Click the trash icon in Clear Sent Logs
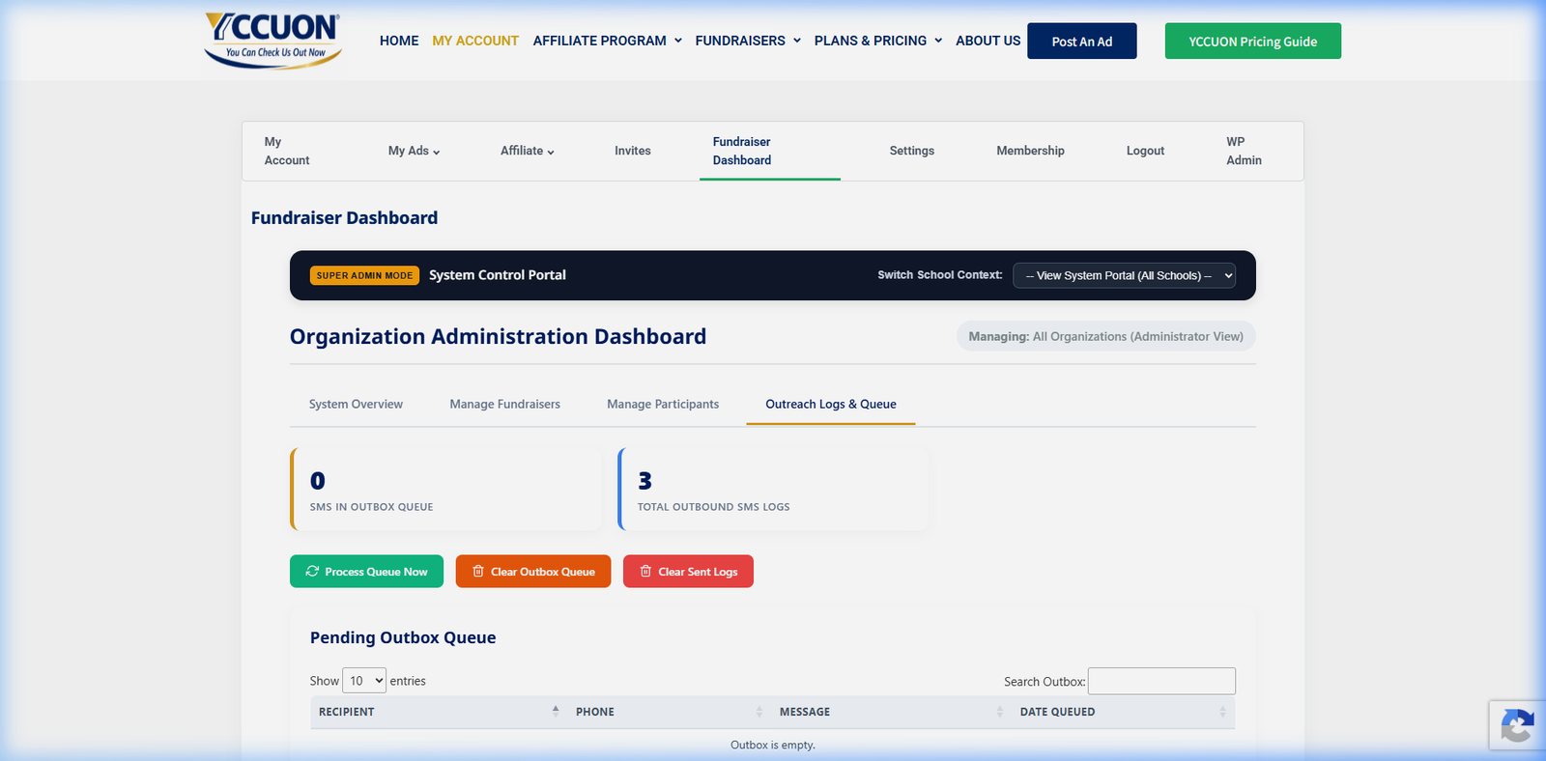The height and width of the screenshot is (761, 1546). pos(645,571)
